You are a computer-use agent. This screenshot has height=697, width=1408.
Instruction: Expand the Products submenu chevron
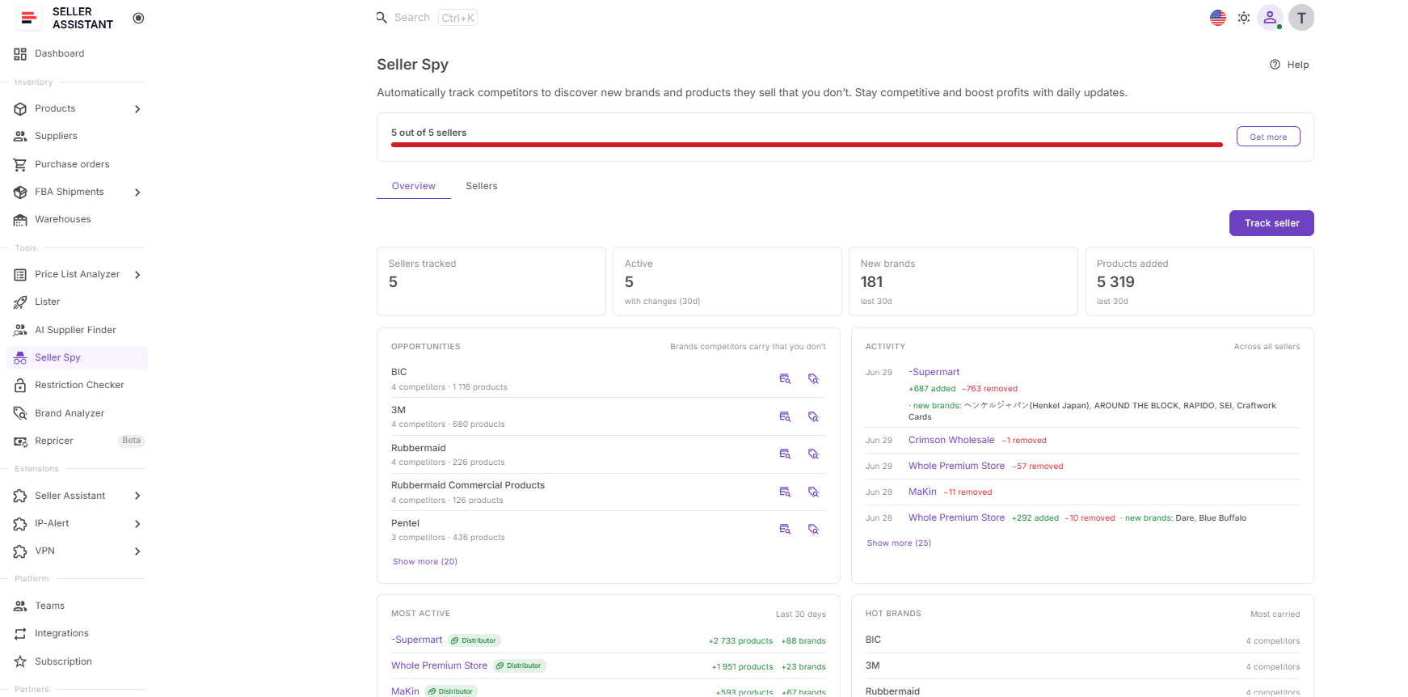coord(137,109)
